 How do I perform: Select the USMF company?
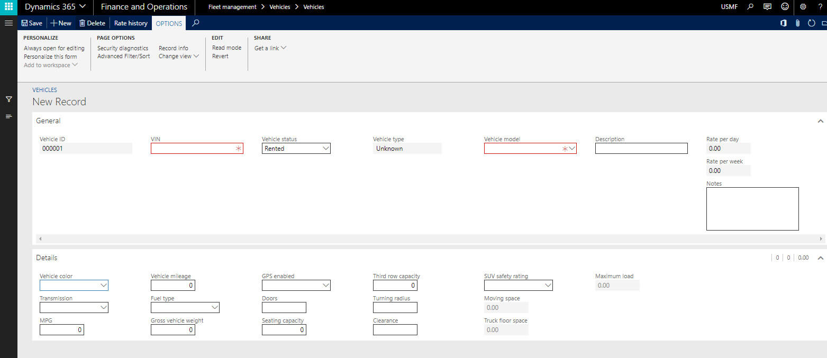pos(729,7)
